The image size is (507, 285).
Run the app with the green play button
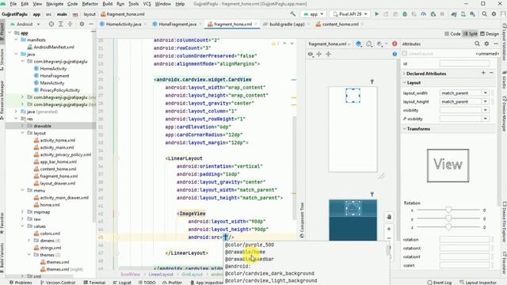(377, 14)
